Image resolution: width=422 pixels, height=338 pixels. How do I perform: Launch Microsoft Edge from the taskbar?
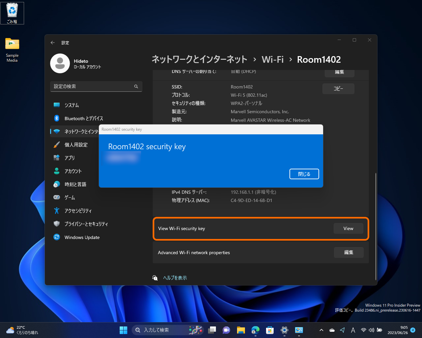(x=255, y=330)
